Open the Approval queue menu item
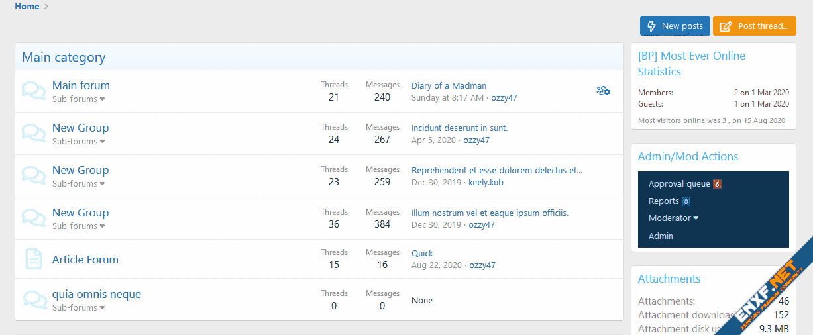Viewport: 813px width, 335px height. point(678,184)
